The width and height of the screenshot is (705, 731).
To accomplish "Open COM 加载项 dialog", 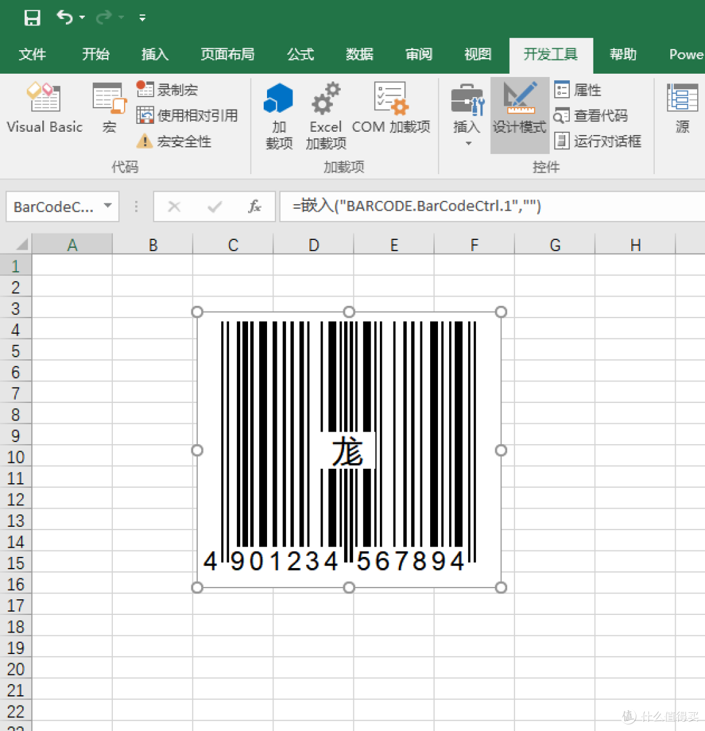I will (391, 109).
